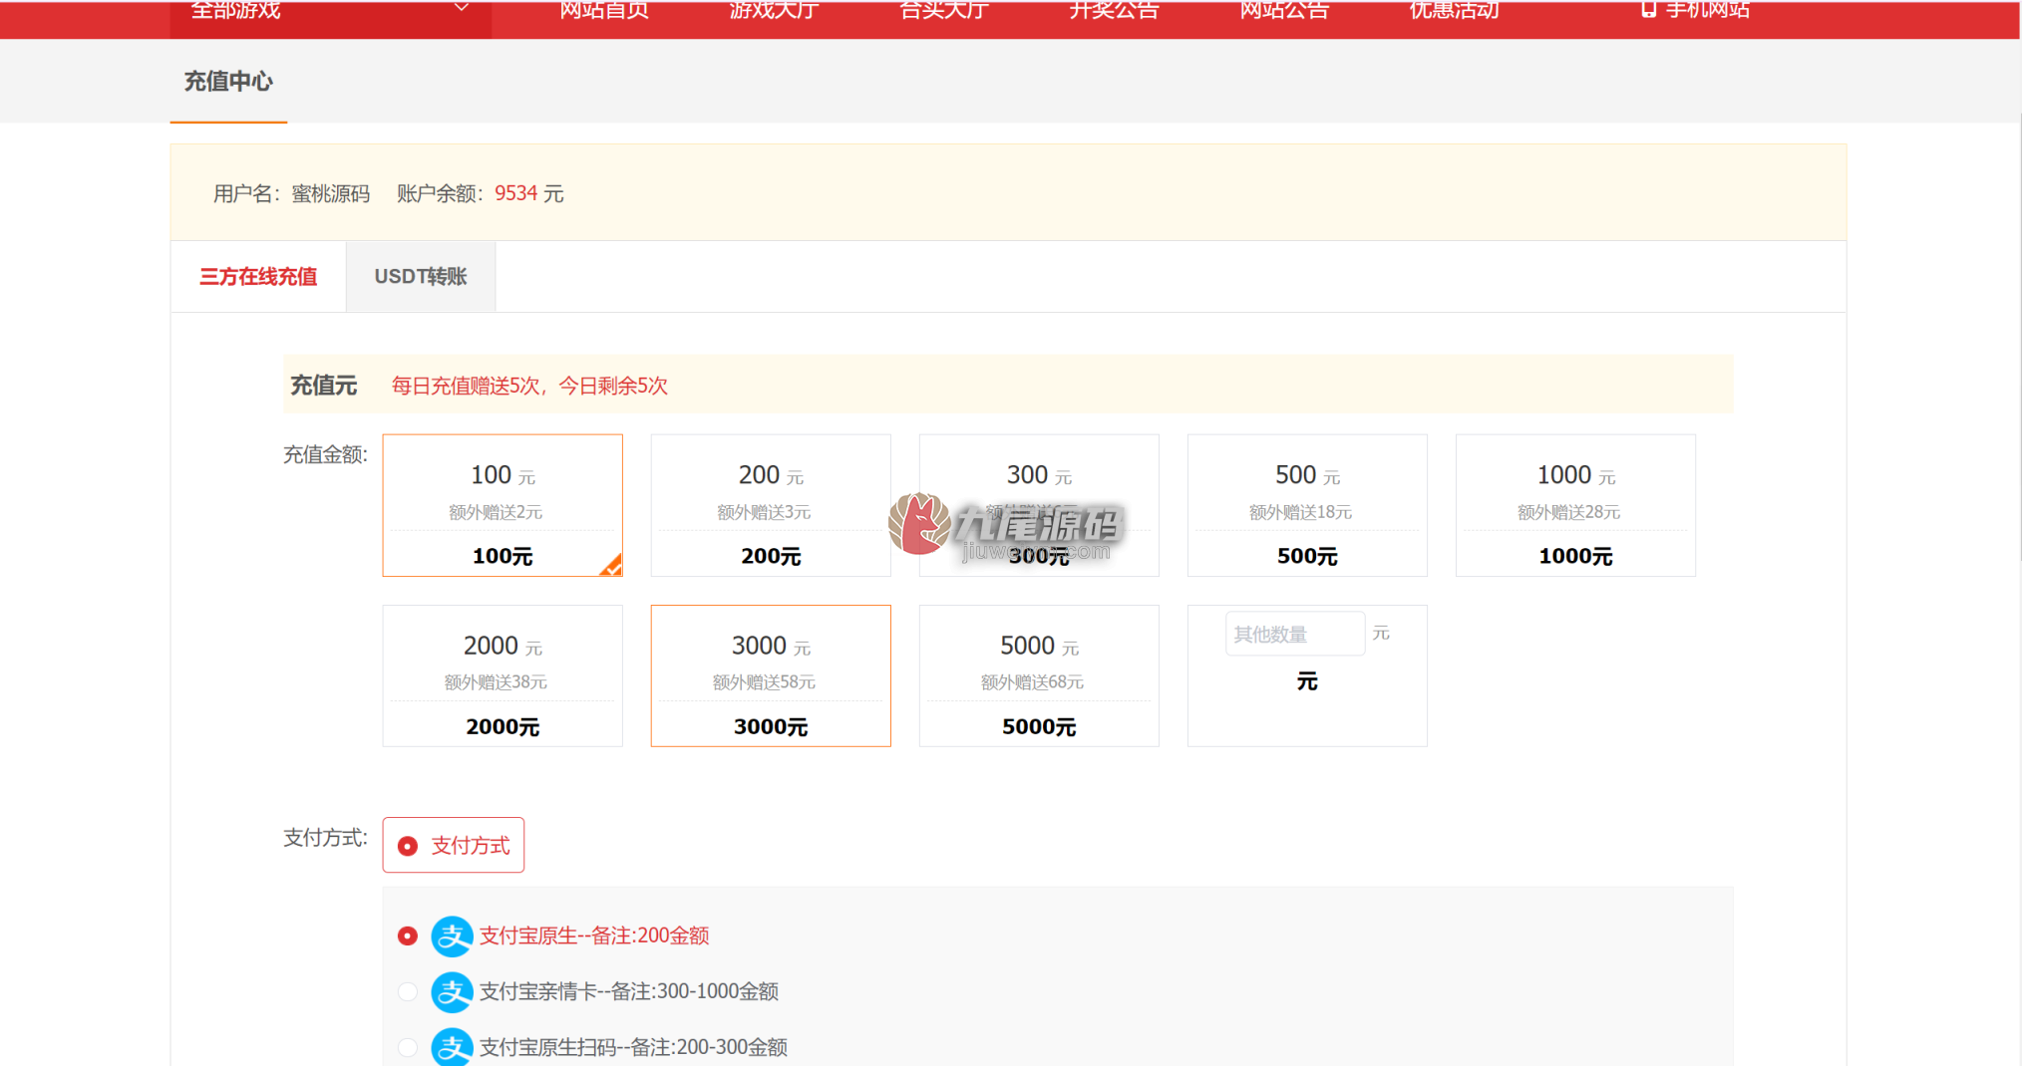Choose the 3000元 recharge amount card
This screenshot has height=1066, width=2022.
(771, 675)
